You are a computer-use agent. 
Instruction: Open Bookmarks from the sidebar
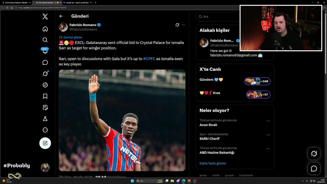[45, 96]
